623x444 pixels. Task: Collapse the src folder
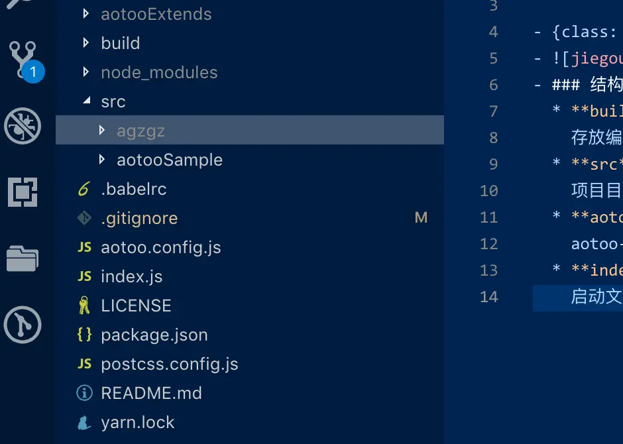[x=85, y=101]
